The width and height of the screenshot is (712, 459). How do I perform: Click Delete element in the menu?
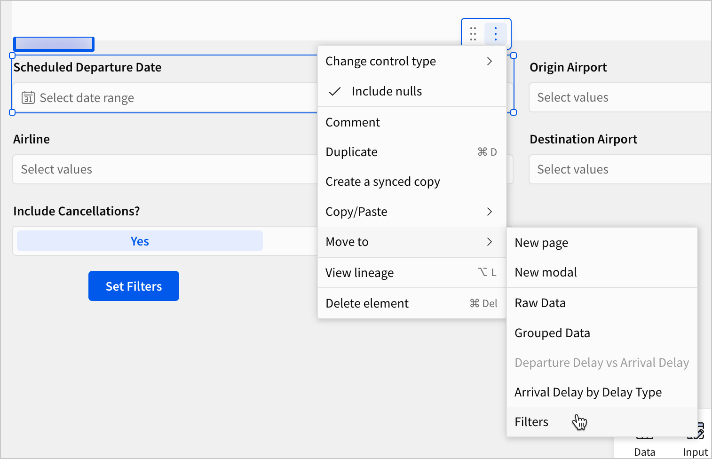[x=367, y=304]
